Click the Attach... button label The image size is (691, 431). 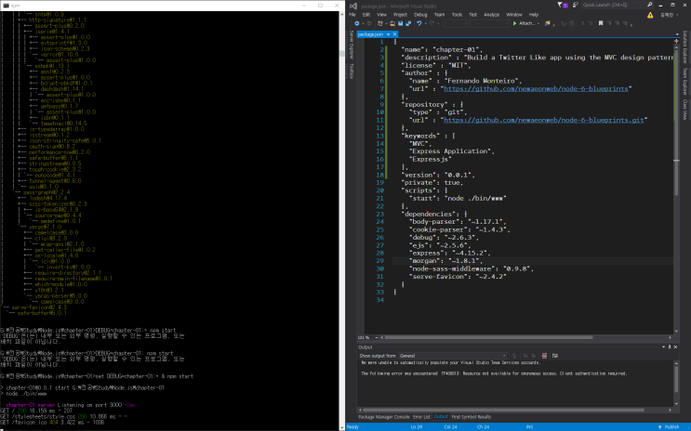(526, 23)
